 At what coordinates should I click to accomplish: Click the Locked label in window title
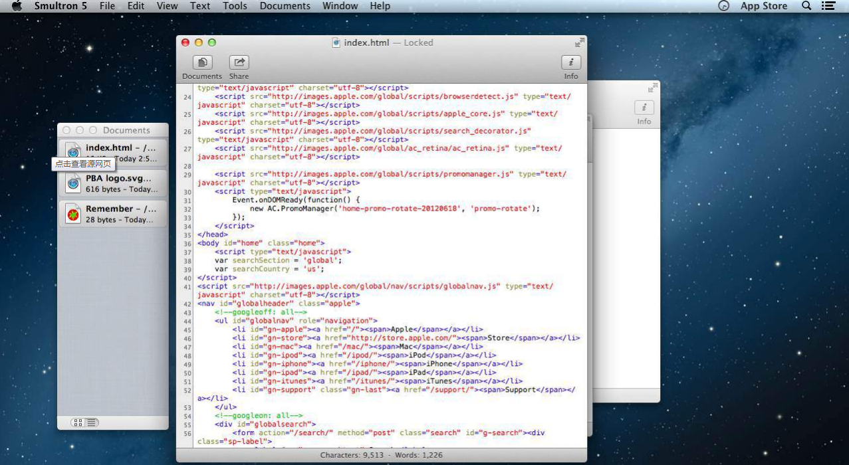coord(418,43)
